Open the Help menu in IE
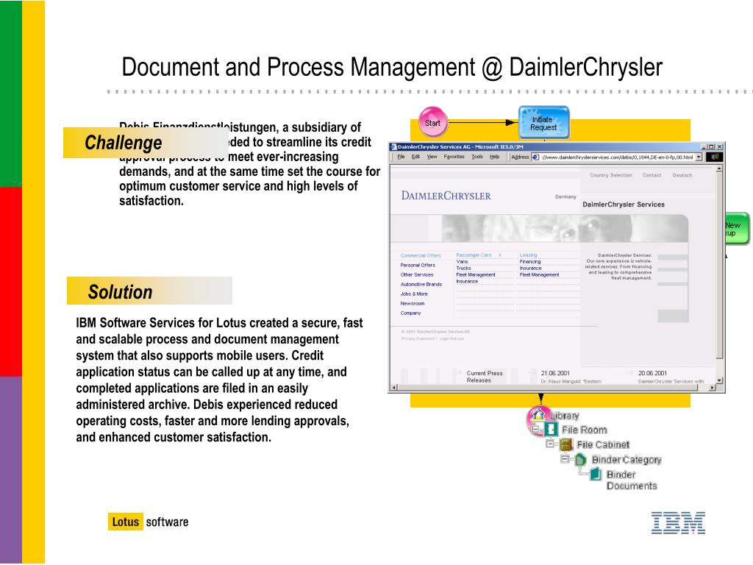 [494, 157]
